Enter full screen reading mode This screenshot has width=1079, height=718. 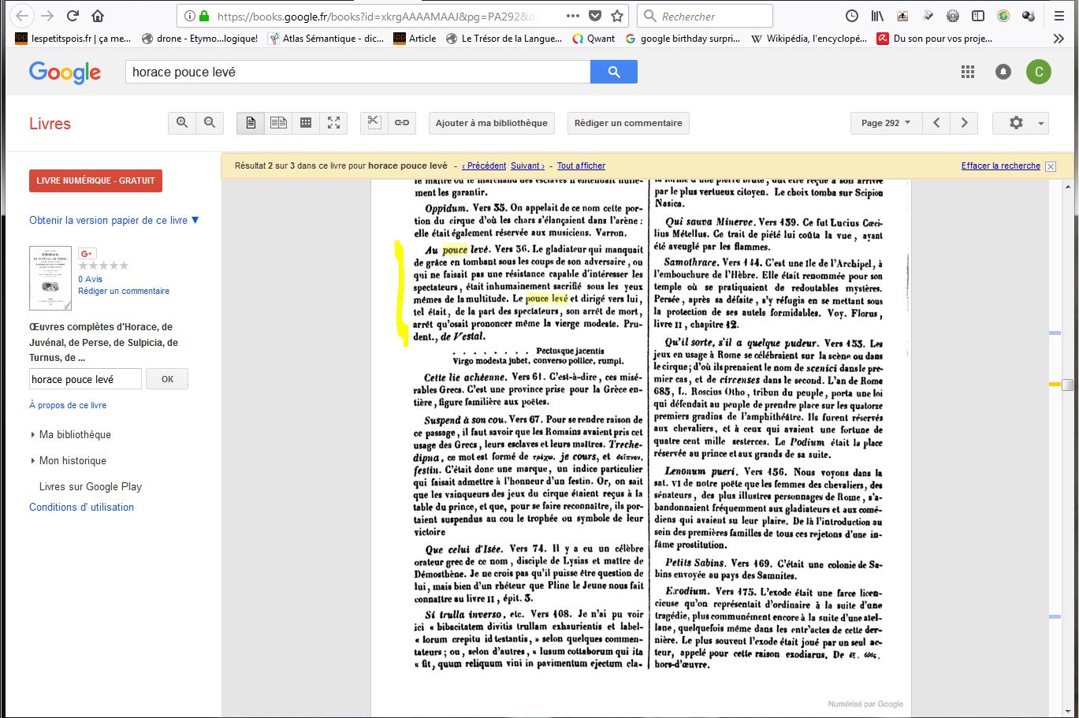(x=334, y=123)
